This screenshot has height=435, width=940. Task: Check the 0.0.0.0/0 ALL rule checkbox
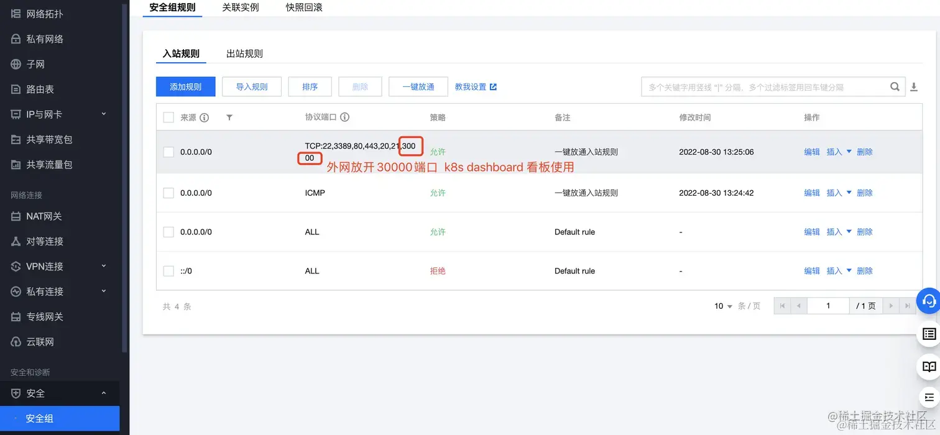click(x=168, y=232)
